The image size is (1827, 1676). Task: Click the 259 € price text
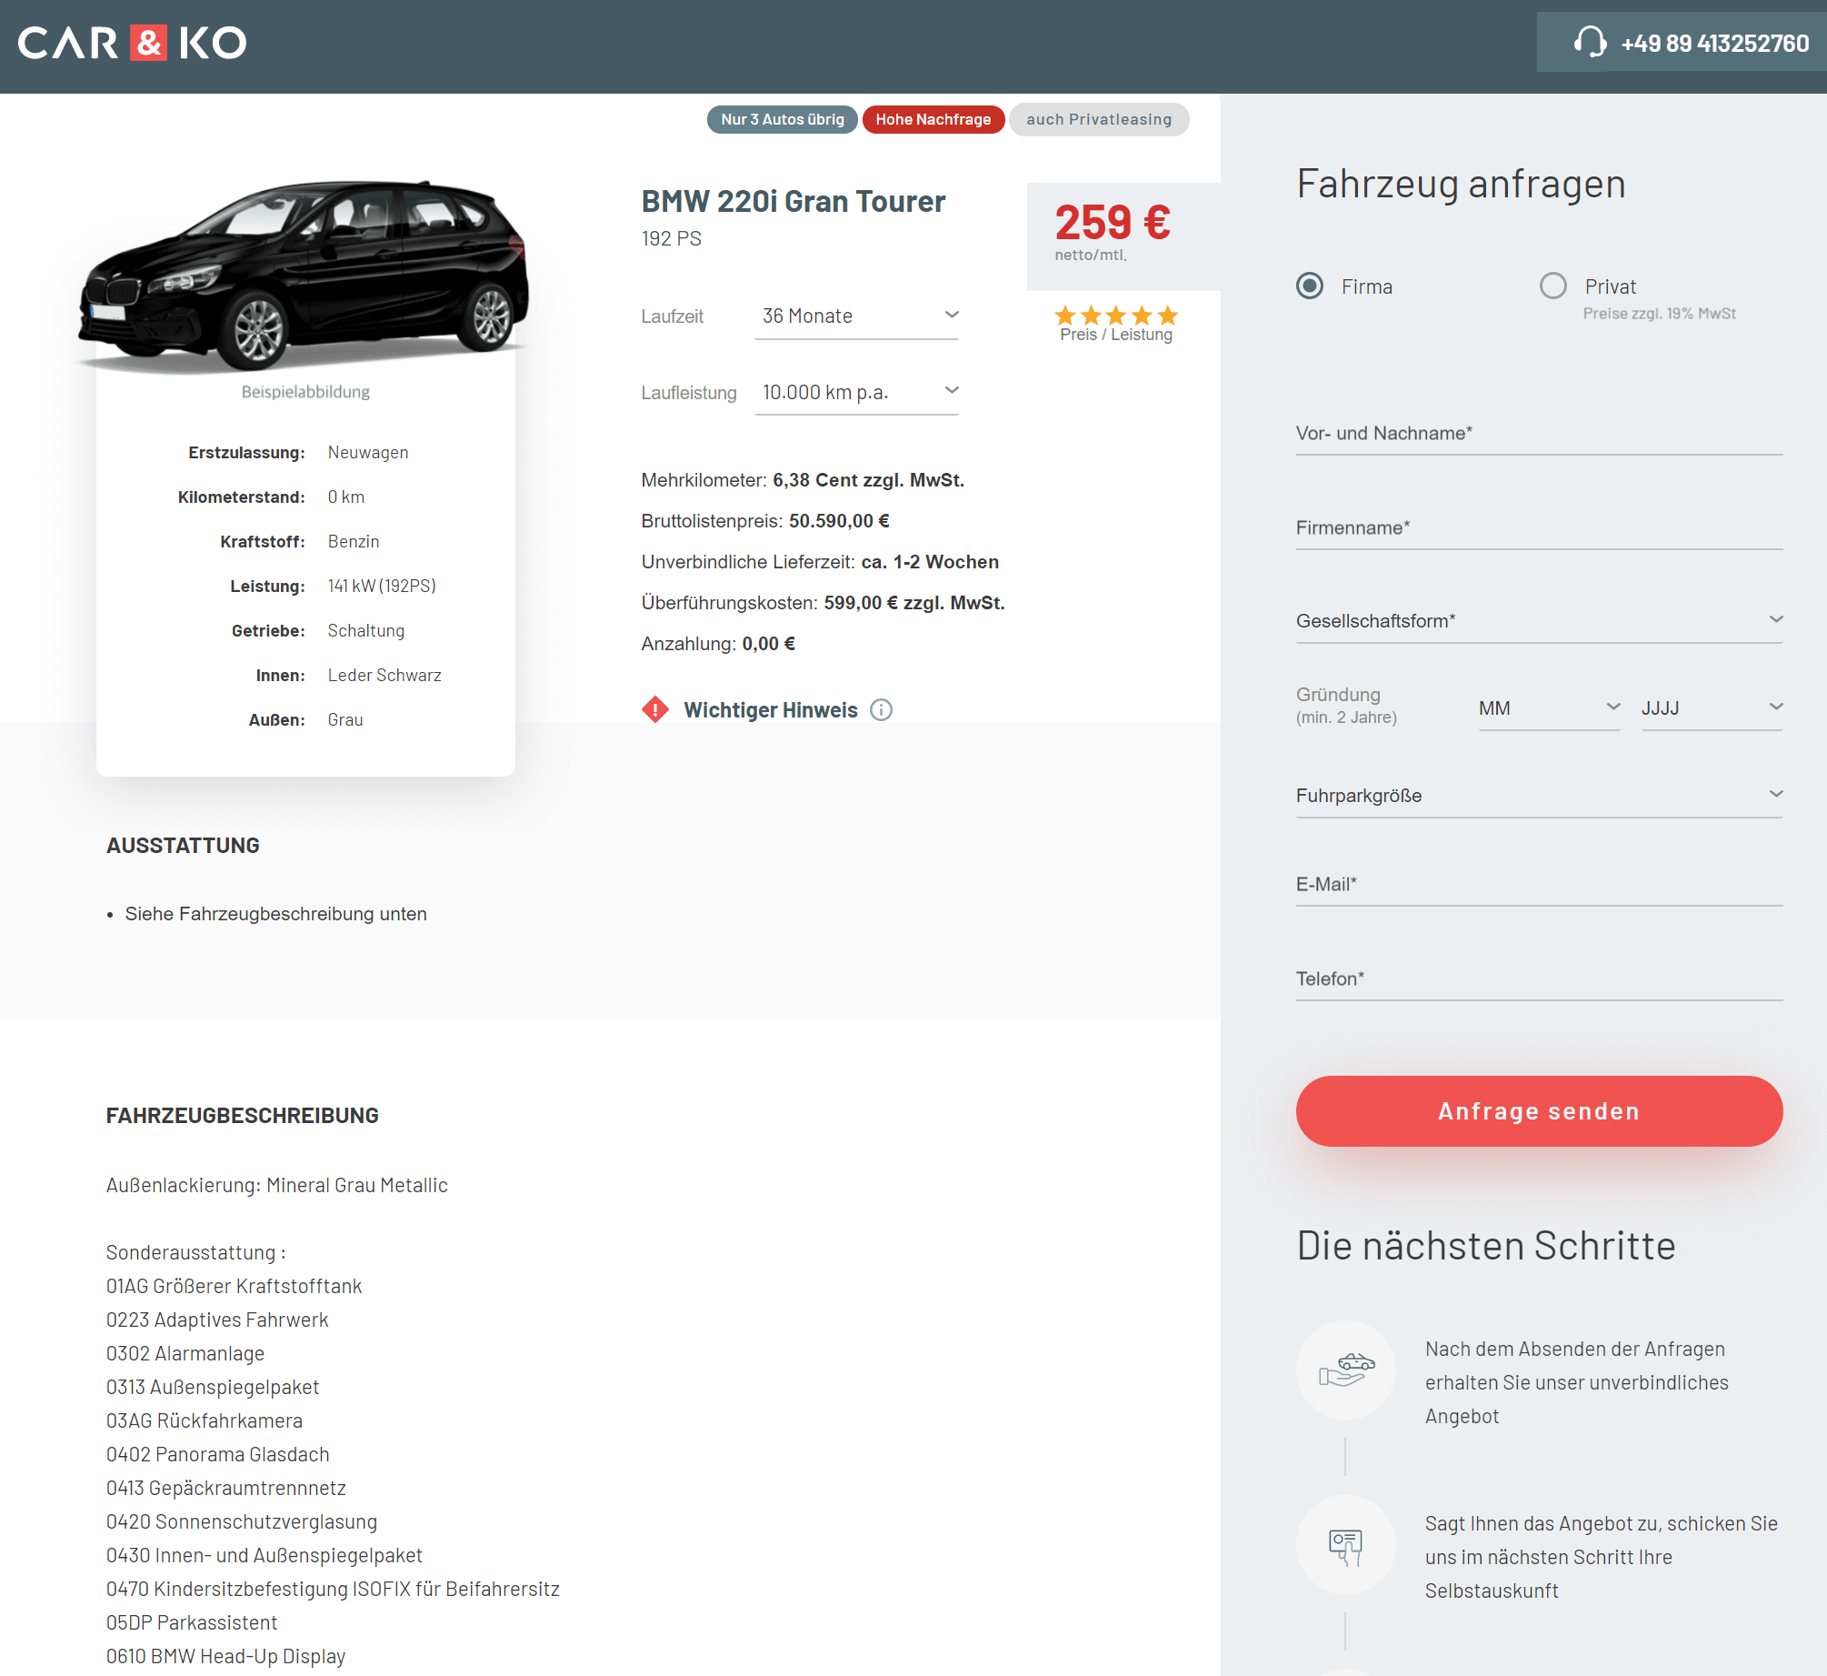click(1113, 222)
